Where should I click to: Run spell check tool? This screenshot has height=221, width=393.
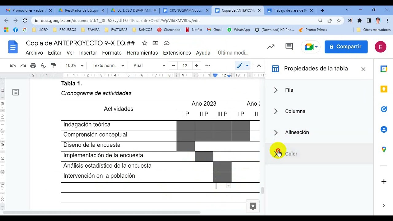43,66
